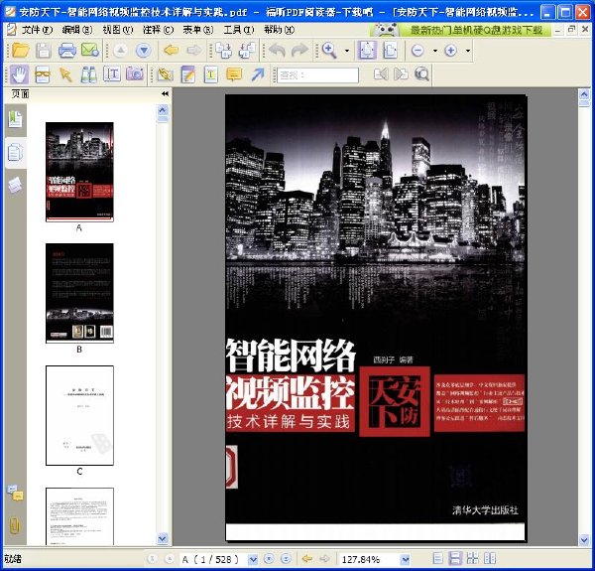Open Search with the binoculars icon
The width and height of the screenshot is (595, 571).
click(x=88, y=74)
